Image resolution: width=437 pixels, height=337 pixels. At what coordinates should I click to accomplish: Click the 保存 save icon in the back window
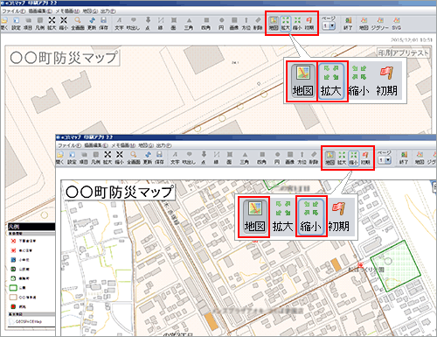103,24
